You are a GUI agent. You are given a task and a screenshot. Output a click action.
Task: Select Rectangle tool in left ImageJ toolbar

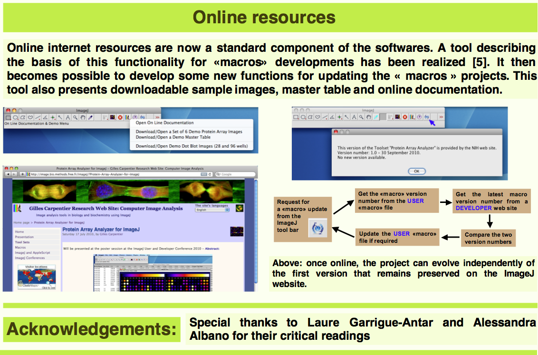point(8,117)
